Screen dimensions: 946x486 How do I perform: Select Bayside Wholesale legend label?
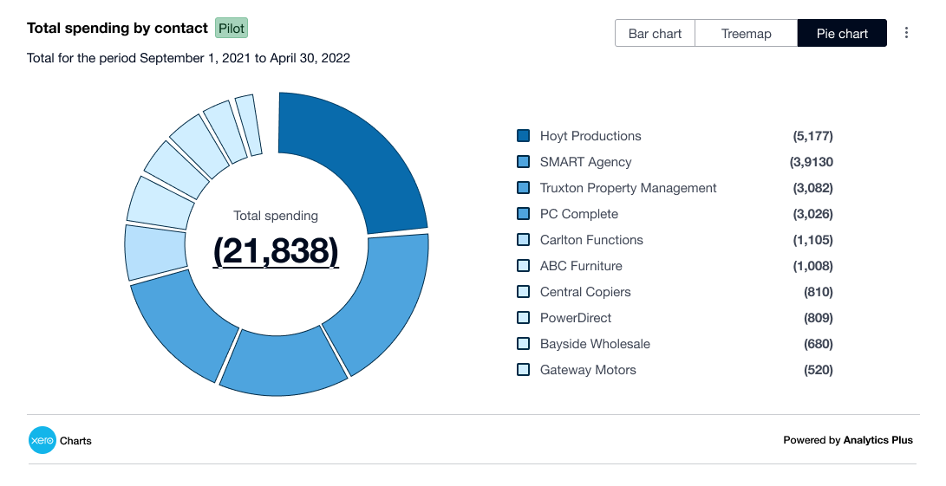[x=595, y=344]
